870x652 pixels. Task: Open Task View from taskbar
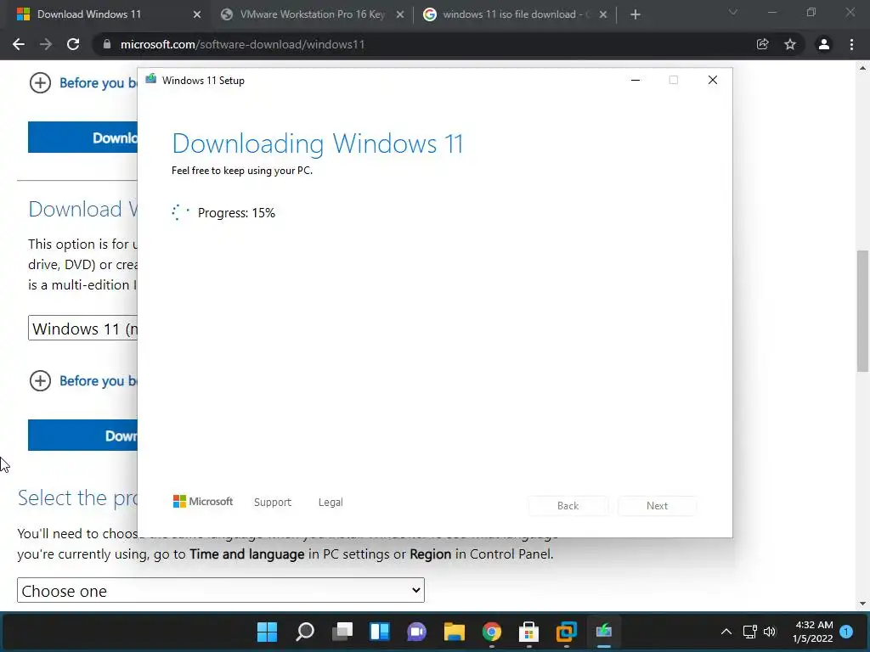click(x=342, y=632)
